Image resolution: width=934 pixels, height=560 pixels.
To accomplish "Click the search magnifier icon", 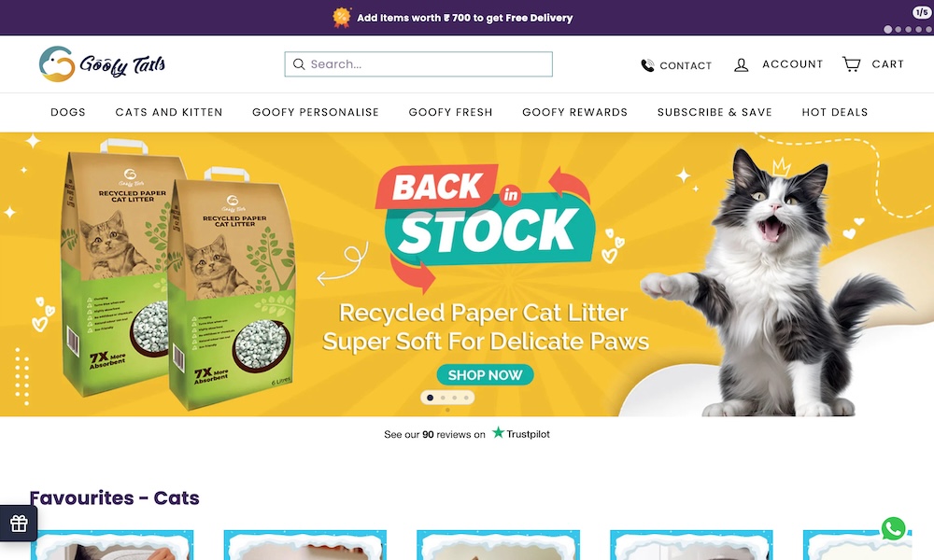I will pyautogui.click(x=299, y=64).
